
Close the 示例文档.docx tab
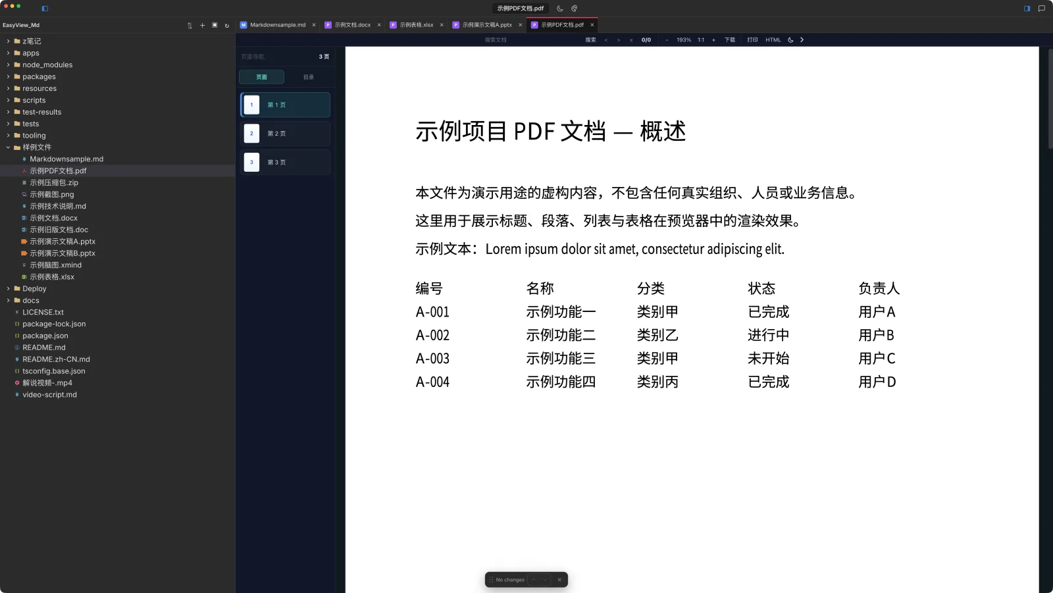(379, 25)
